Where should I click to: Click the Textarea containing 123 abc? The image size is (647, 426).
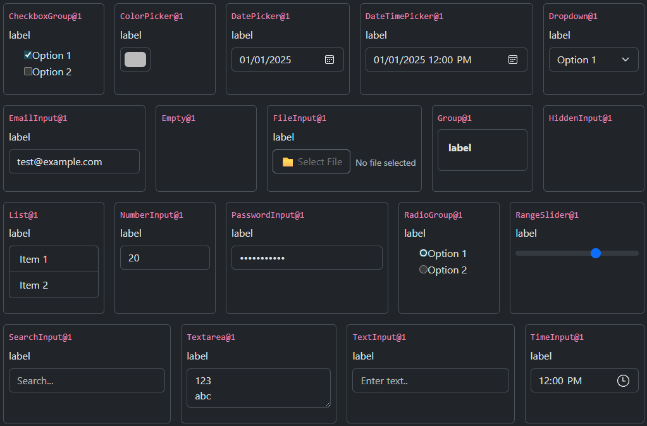coord(258,387)
